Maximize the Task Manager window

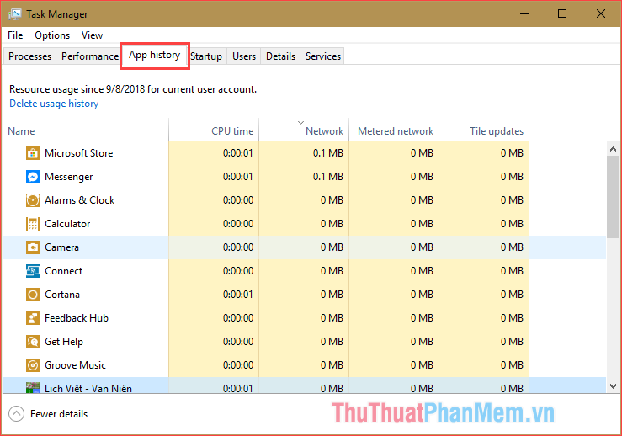point(562,13)
